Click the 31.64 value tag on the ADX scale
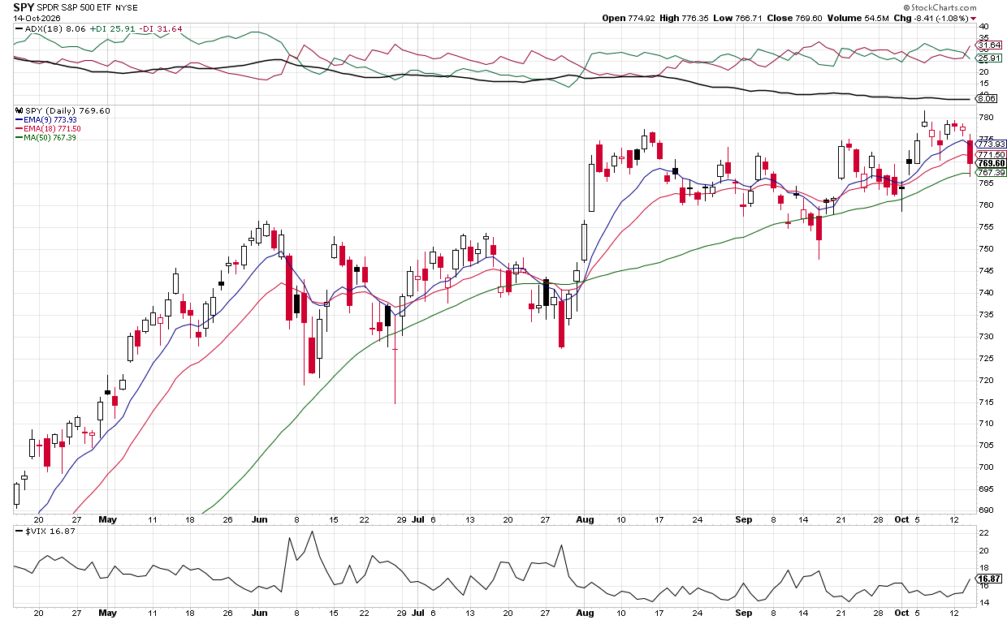 [x=988, y=45]
